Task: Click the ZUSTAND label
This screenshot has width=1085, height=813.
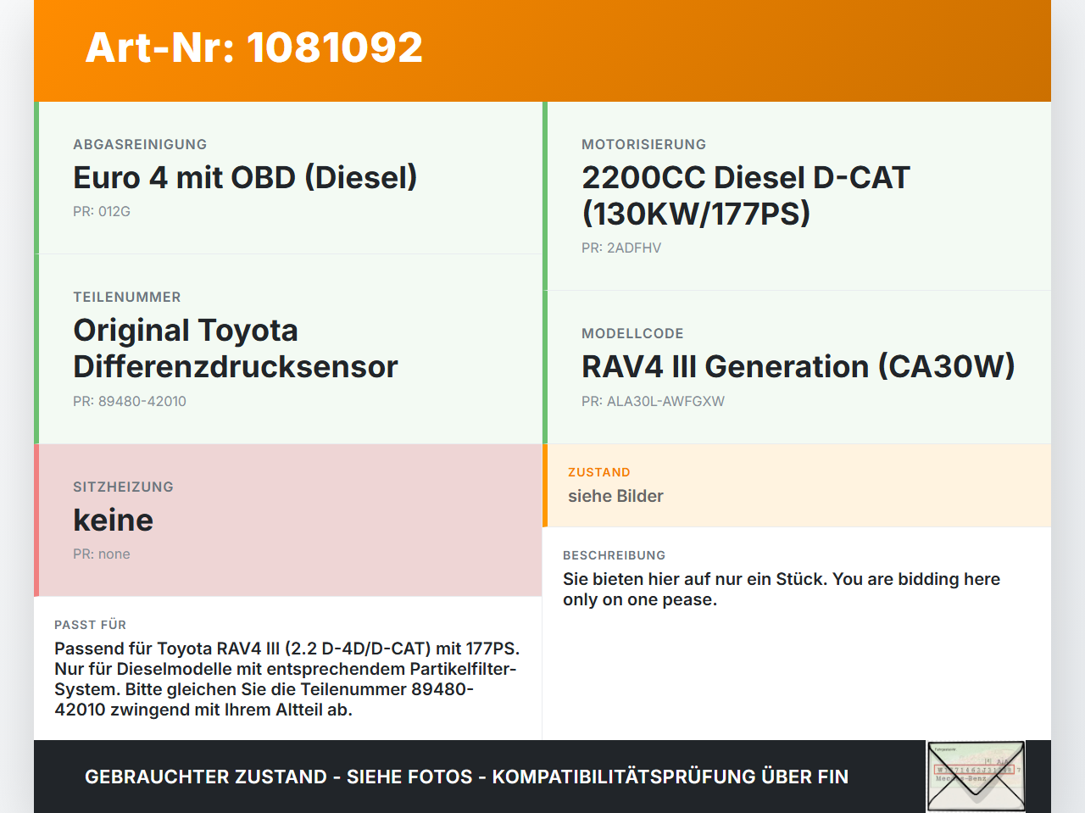Action: click(599, 472)
